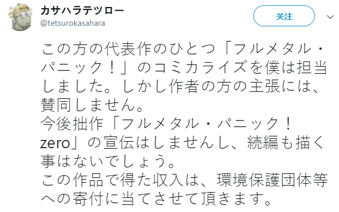
Task: Click the text 僕は担当
Action: [x=296, y=68]
